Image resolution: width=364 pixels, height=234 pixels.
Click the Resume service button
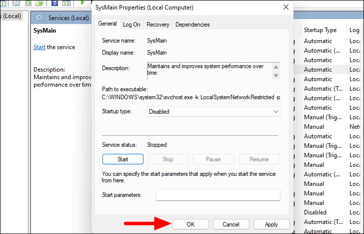259,159
